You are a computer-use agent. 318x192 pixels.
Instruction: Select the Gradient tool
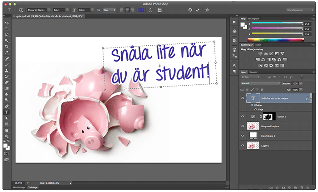pyautogui.click(x=6, y=88)
